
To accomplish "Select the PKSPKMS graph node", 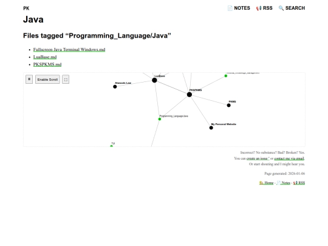I will tap(190, 95).
